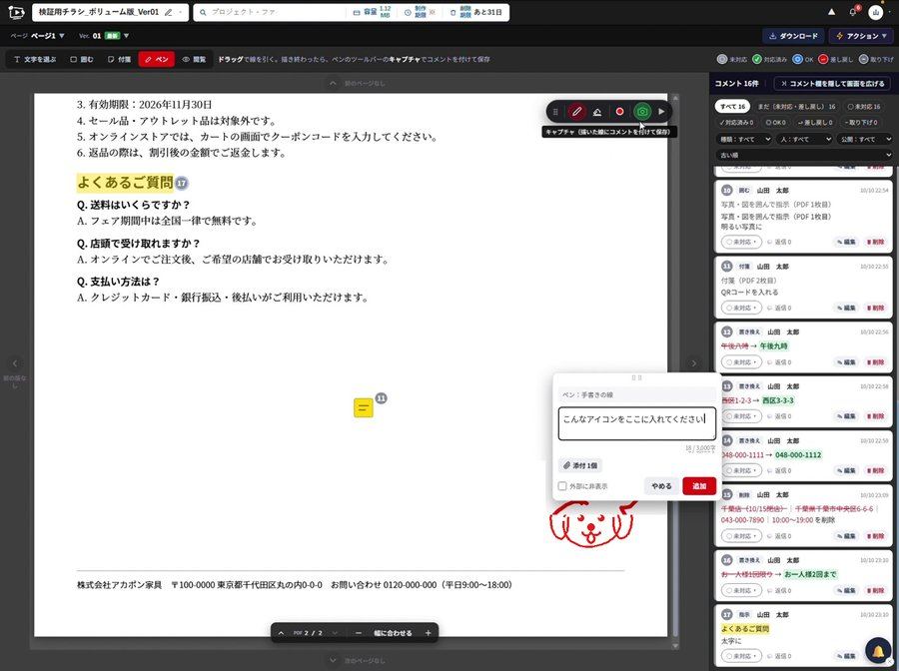Filter comments by 差し戻し 0 chip
This screenshot has height=671, width=899.
(815, 123)
